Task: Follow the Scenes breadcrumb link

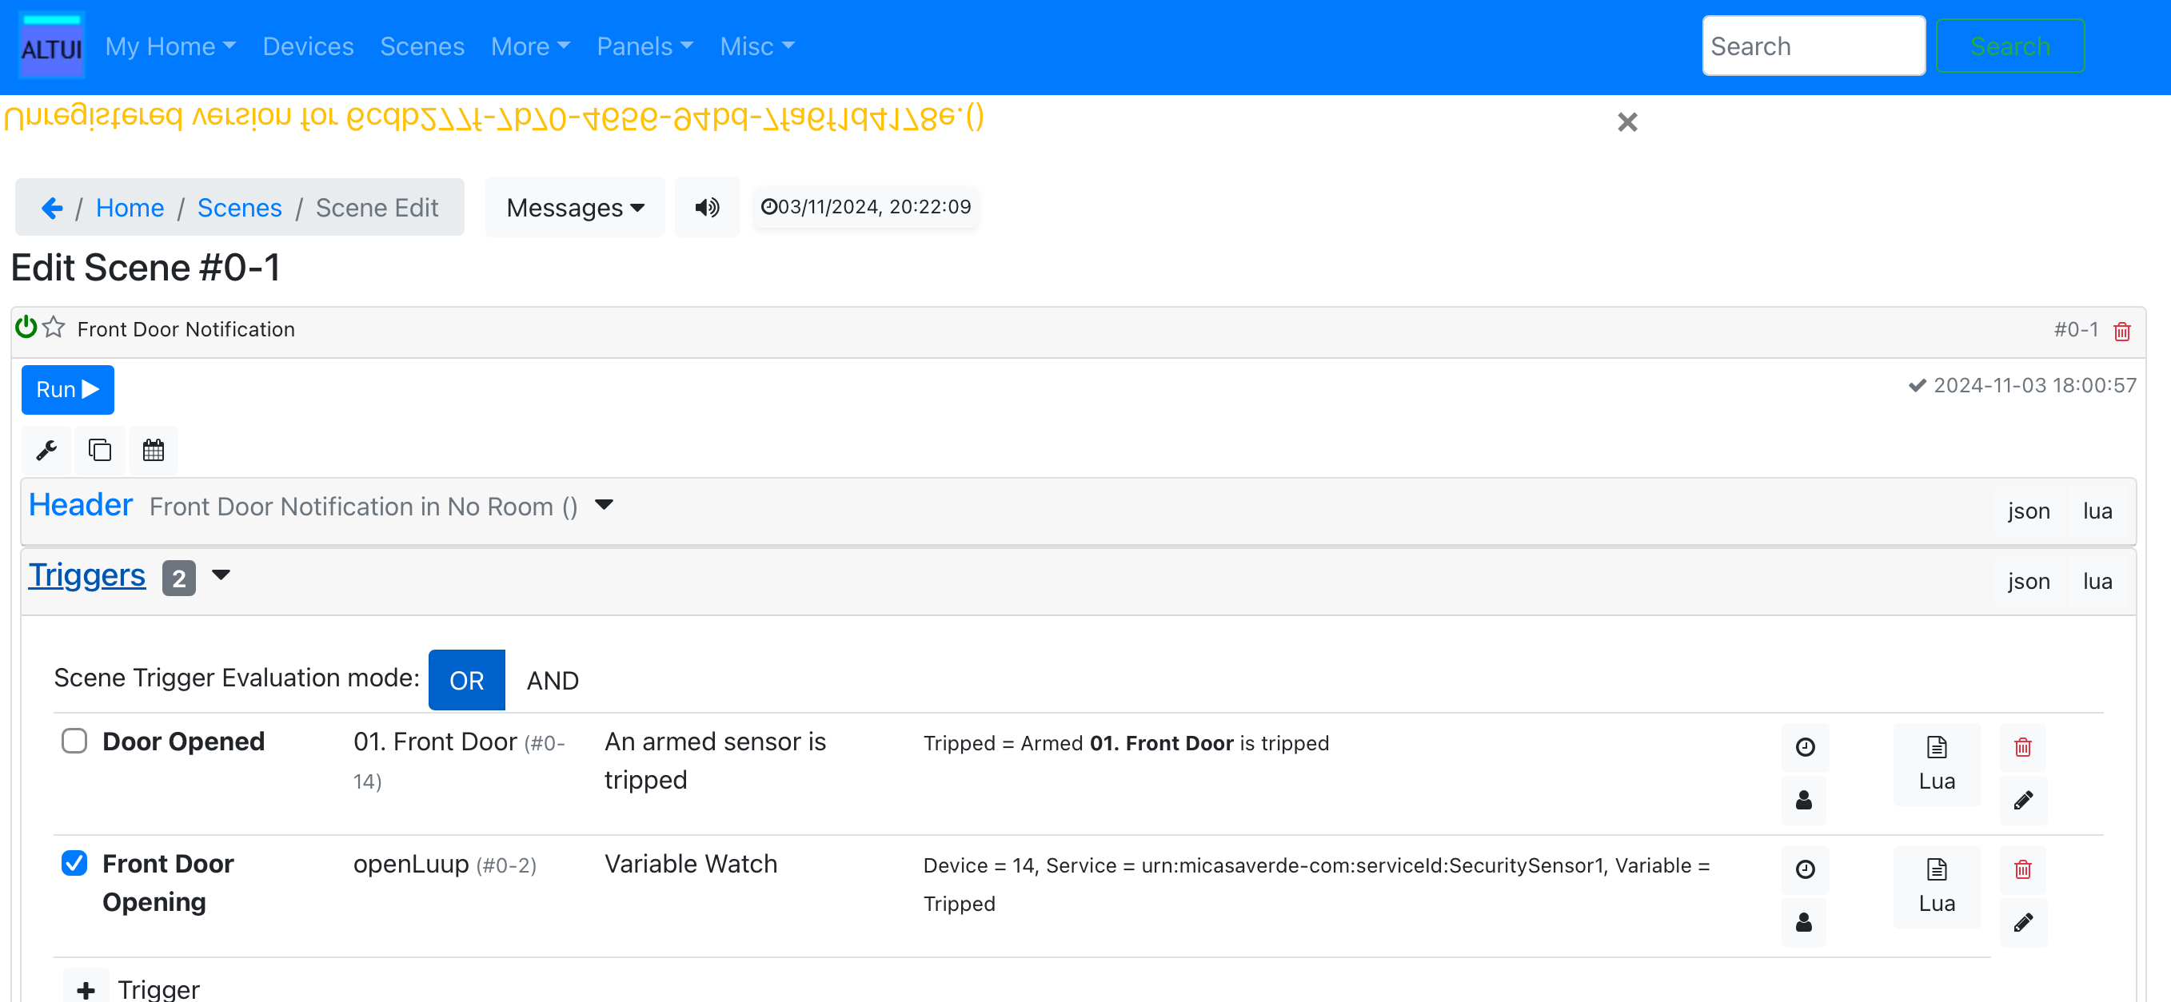Action: pos(239,207)
